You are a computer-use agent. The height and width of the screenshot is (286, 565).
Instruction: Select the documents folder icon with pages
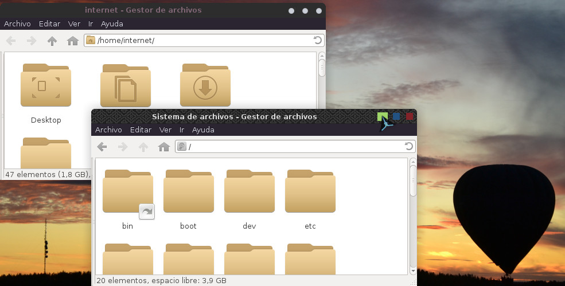126,85
